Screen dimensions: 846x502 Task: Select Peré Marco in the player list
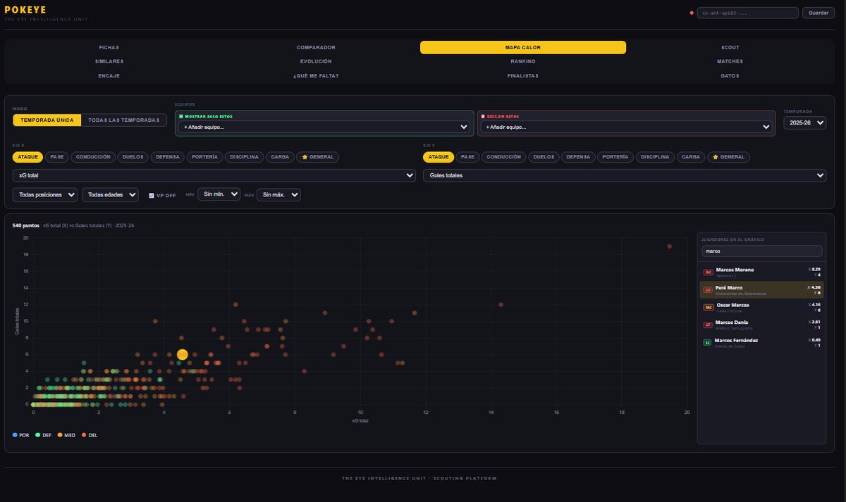pyautogui.click(x=761, y=289)
